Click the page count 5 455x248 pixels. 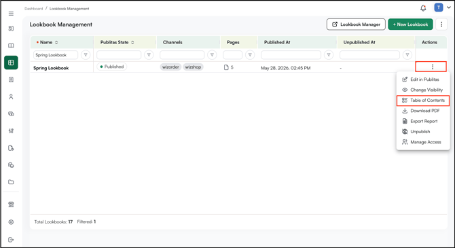(229, 67)
